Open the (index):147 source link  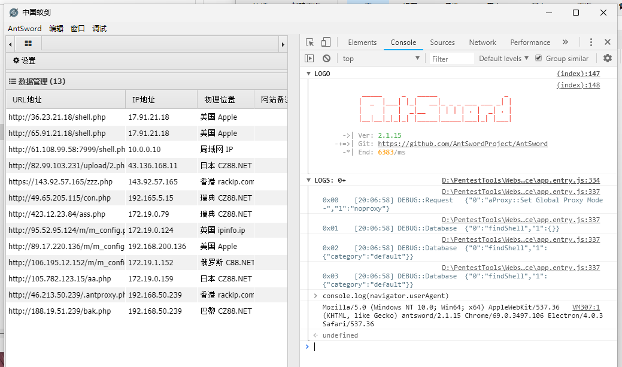pyautogui.click(x=578, y=74)
